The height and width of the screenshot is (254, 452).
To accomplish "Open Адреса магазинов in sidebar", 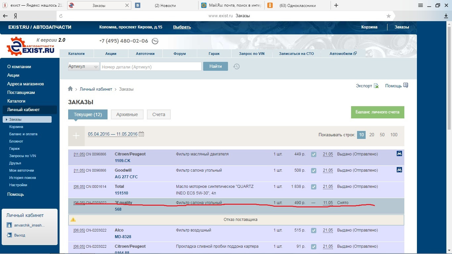I will point(25,84).
